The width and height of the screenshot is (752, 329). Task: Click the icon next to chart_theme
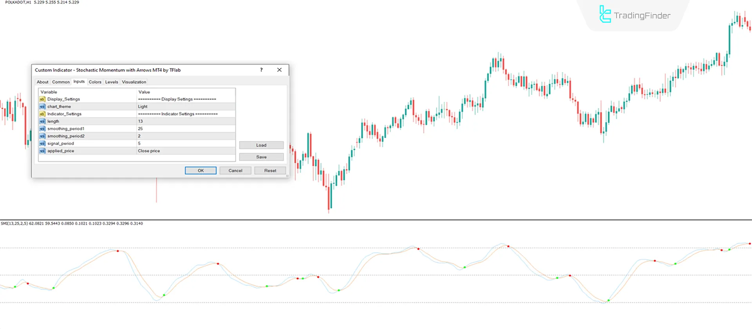pyautogui.click(x=42, y=107)
